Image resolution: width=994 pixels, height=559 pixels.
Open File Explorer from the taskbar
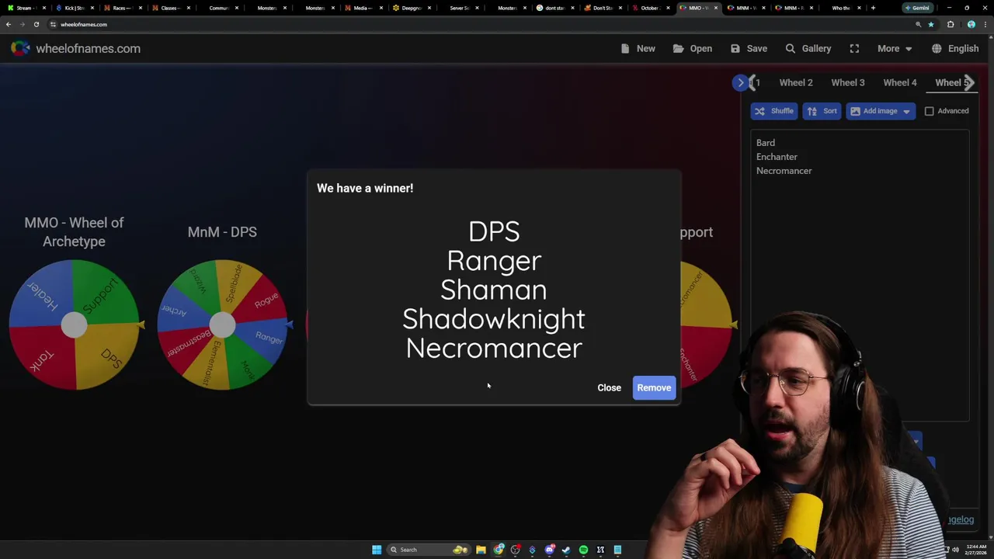coord(481,550)
